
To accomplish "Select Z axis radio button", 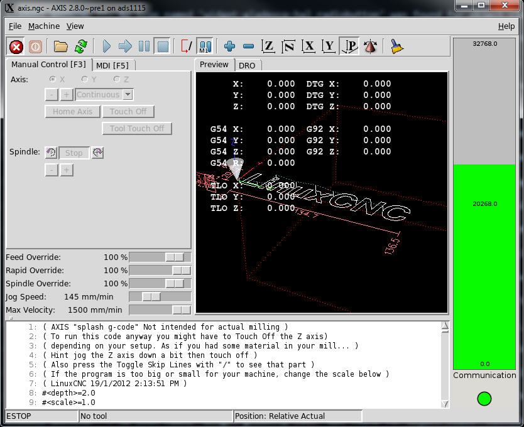I will coord(117,79).
